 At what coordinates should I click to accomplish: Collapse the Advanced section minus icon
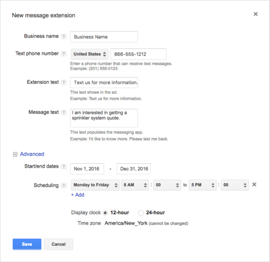coord(15,154)
